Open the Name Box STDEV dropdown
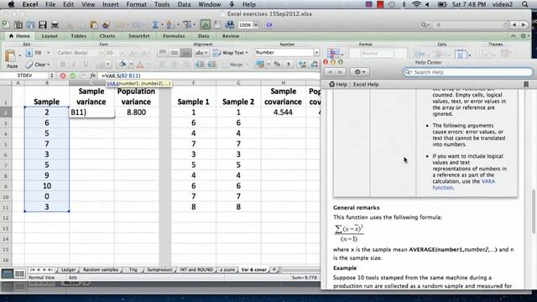This screenshot has height=302, width=537. (x=52, y=75)
